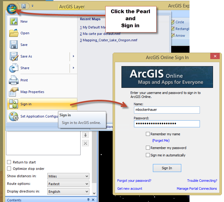Click Manage Portal Connections link

click(x=197, y=189)
